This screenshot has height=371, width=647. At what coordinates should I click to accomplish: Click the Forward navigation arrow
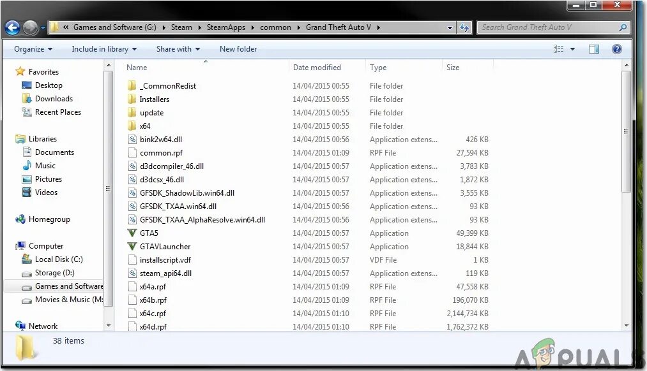point(30,27)
